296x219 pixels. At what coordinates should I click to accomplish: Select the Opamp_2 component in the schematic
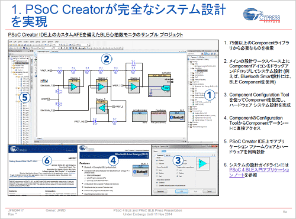[102, 86]
